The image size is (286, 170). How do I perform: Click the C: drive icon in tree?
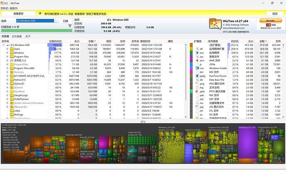8,45
